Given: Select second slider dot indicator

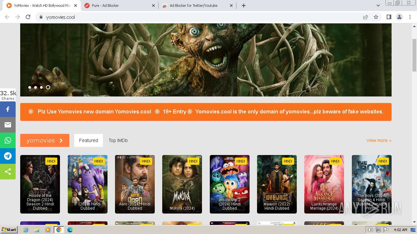Looking at the screenshot, I should coord(36,87).
